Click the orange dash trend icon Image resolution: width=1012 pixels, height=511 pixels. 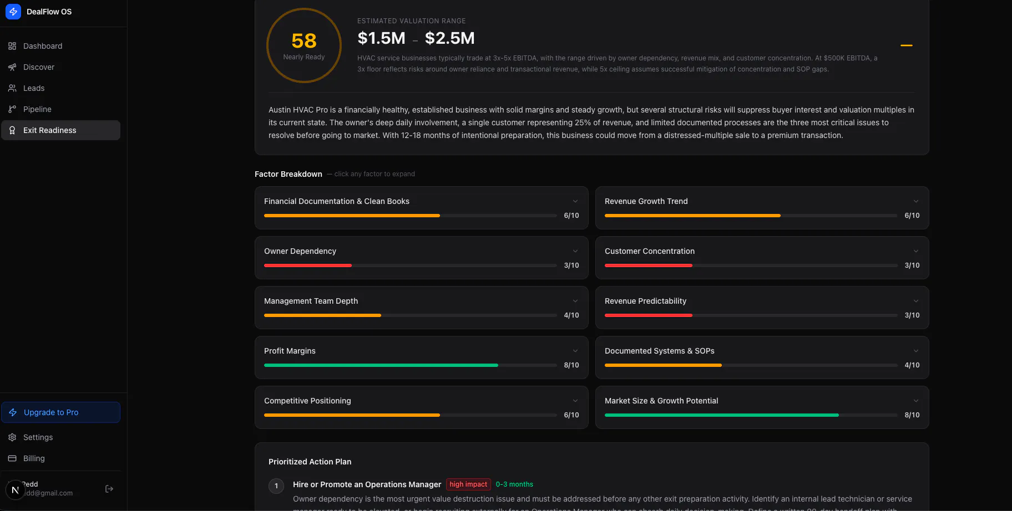point(907,45)
